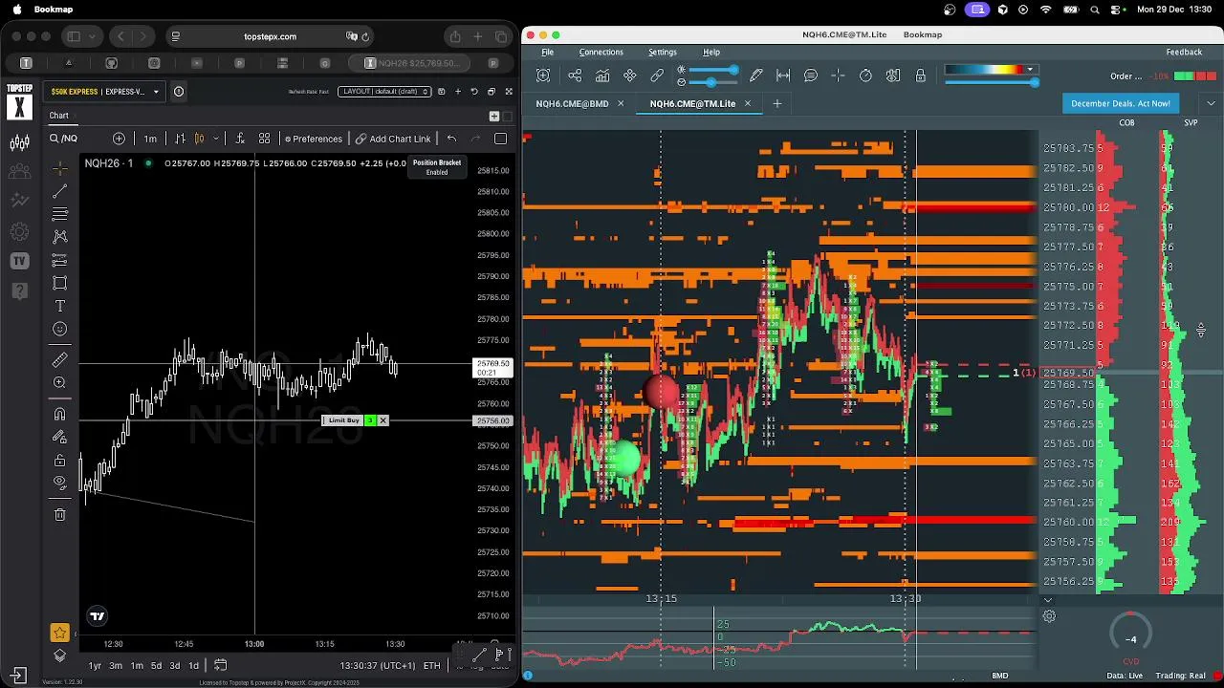Expand the chevron next to December Deals
Screen dimensions: 1224x688
[1211, 103]
